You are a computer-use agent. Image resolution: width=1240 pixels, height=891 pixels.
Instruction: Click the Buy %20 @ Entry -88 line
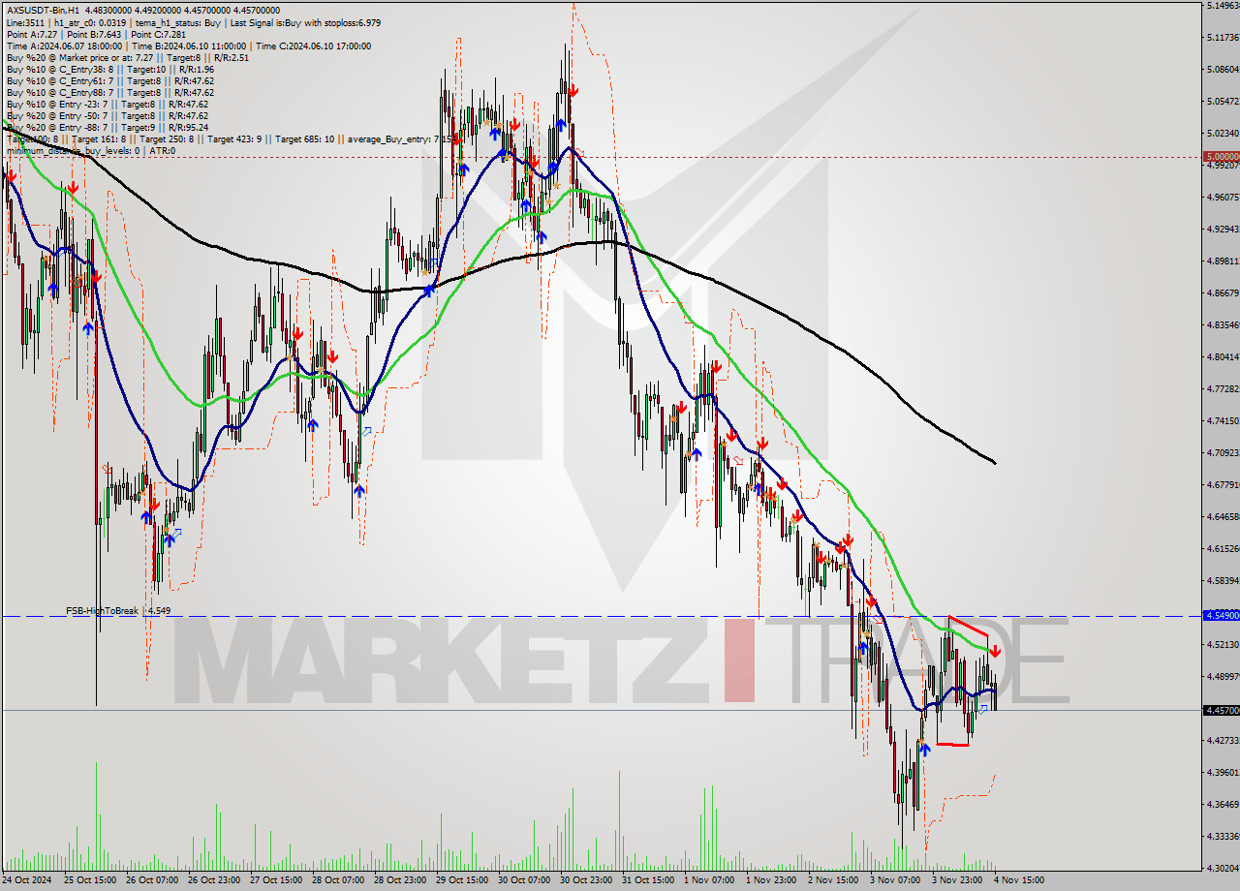click(x=107, y=128)
